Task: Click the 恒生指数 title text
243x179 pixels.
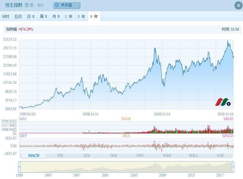Action: click(x=14, y=5)
